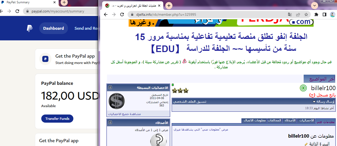Click the last activity time 18:33
Screen dimensions: 337x146
click(x=309, y=108)
